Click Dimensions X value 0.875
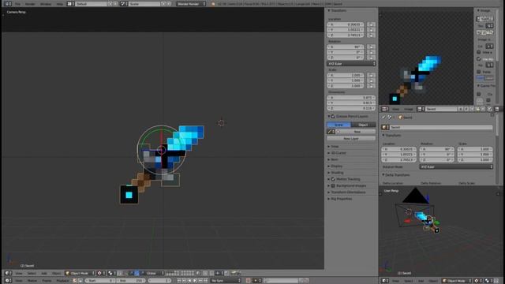This screenshot has width=505, height=284. coord(351,98)
